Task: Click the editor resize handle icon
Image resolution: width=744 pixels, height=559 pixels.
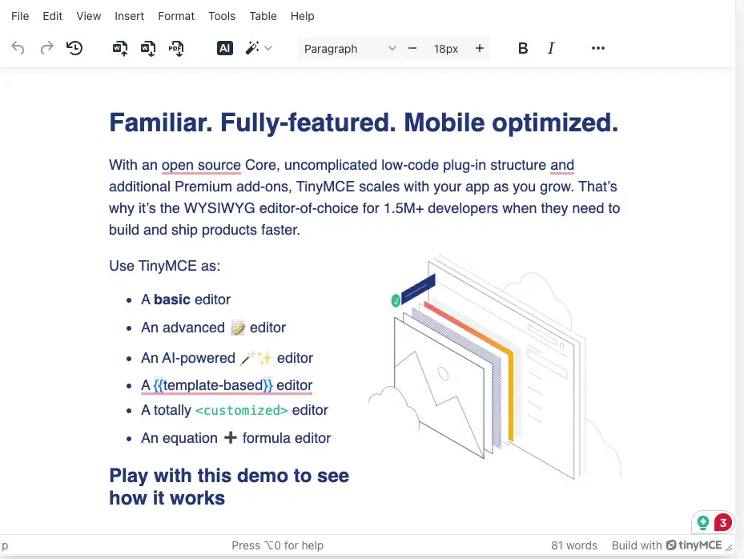Action: pyautogui.click(x=729, y=547)
